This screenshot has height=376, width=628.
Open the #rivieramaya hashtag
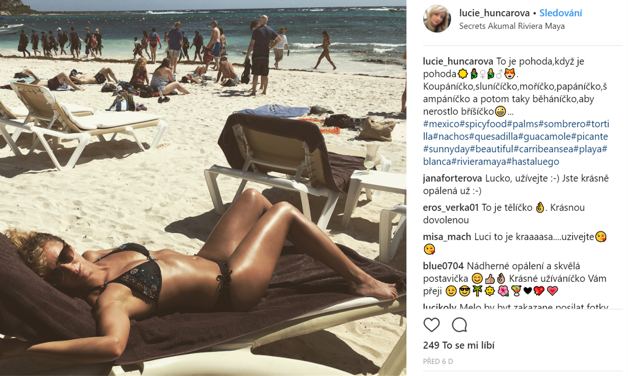point(479,161)
